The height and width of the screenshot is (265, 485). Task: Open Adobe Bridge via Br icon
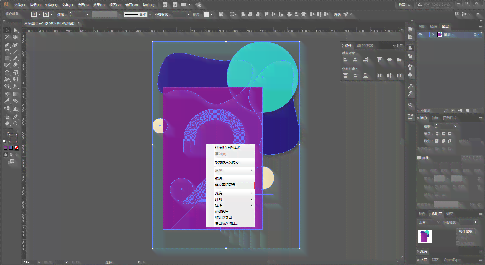click(x=165, y=5)
